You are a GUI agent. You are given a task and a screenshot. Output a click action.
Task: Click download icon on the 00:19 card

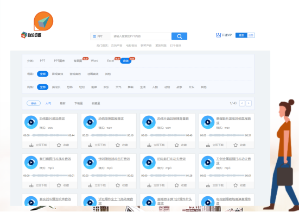90,145
